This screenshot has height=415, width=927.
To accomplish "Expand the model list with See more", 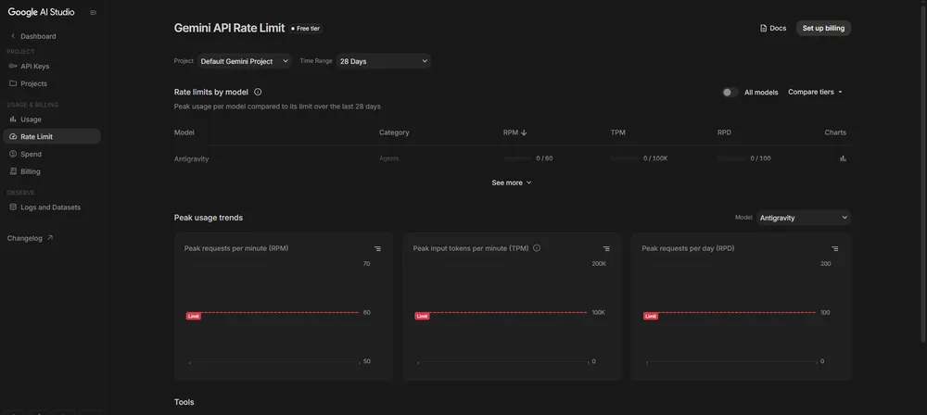I will 512,182.
